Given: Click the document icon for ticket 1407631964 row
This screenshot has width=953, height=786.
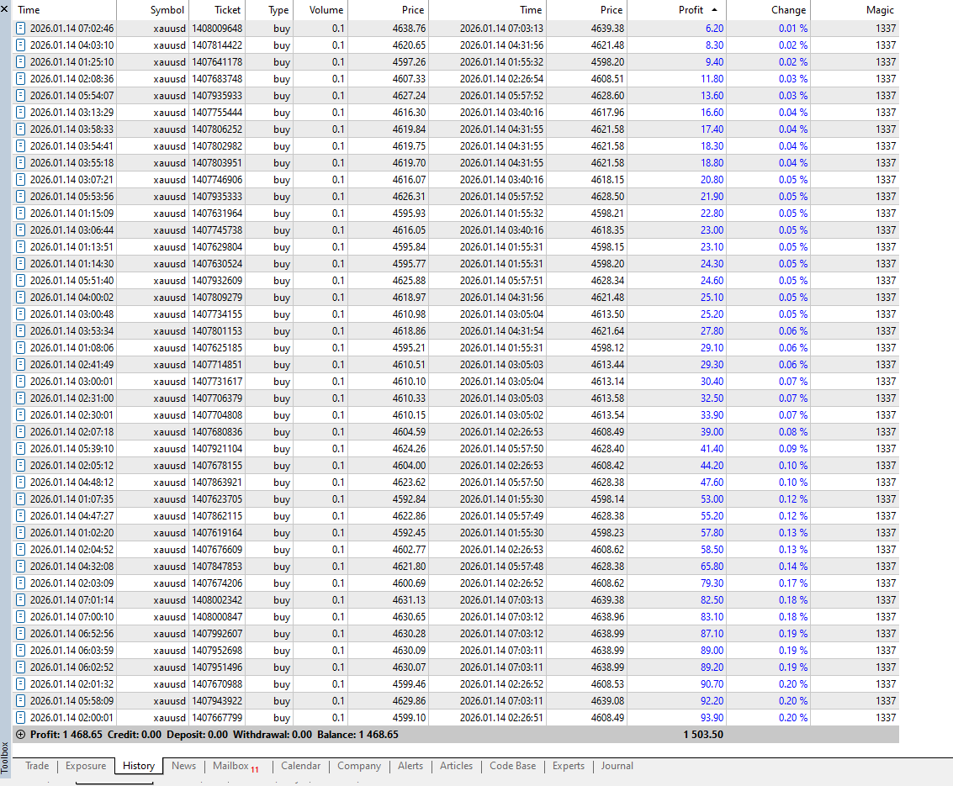Looking at the screenshot, I should click(x=21, y=214).
